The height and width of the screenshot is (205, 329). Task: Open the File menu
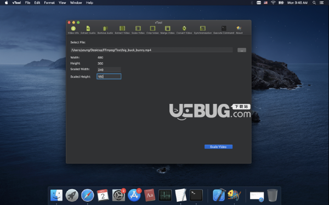[27, 3]
